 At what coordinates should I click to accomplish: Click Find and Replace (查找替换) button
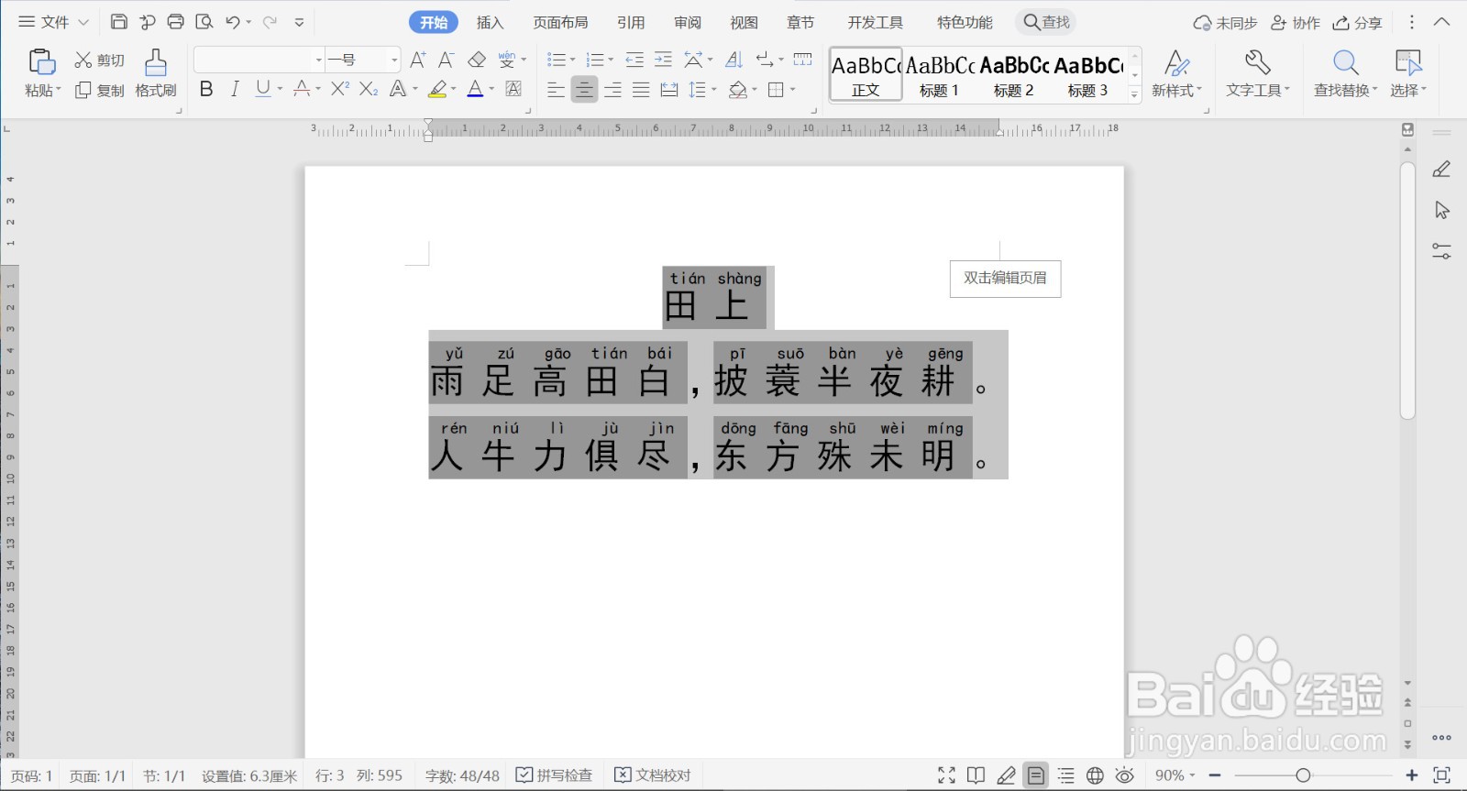point(1345,73)
